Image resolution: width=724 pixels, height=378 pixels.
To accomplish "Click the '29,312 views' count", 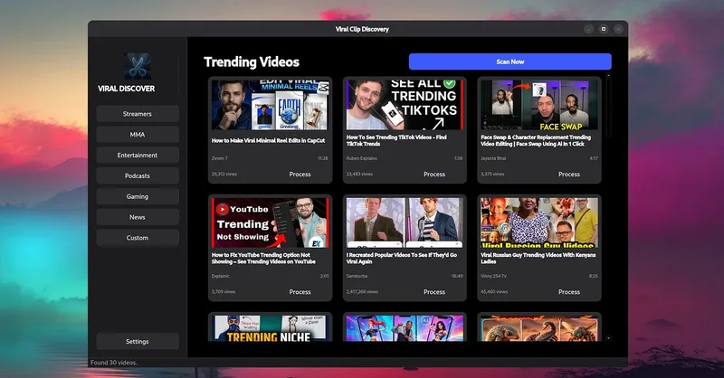I will click(224, 174).
